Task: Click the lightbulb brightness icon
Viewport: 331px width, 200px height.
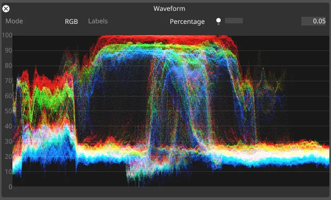Action: pyautogui.click(x=219, y=21)
